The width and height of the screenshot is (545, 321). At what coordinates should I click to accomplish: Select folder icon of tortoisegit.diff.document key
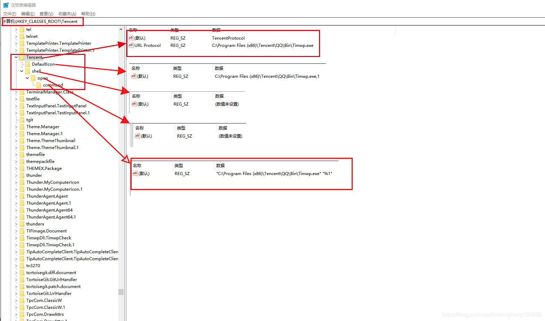click(x=22, y=273)
